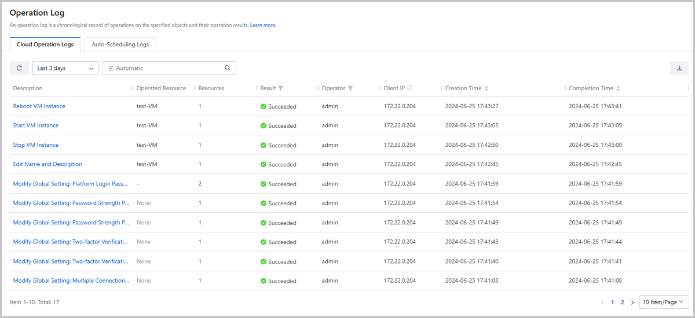Click the refresh log icon button

19,68
